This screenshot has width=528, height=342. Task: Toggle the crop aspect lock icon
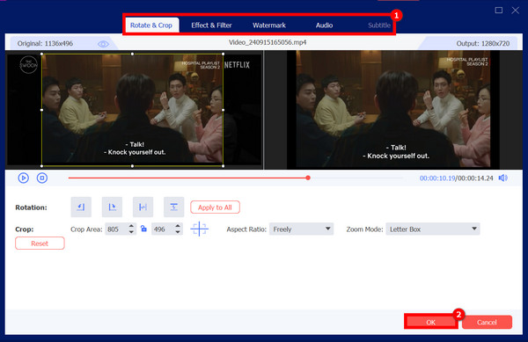pyautogui.click(x=143, y=229)
